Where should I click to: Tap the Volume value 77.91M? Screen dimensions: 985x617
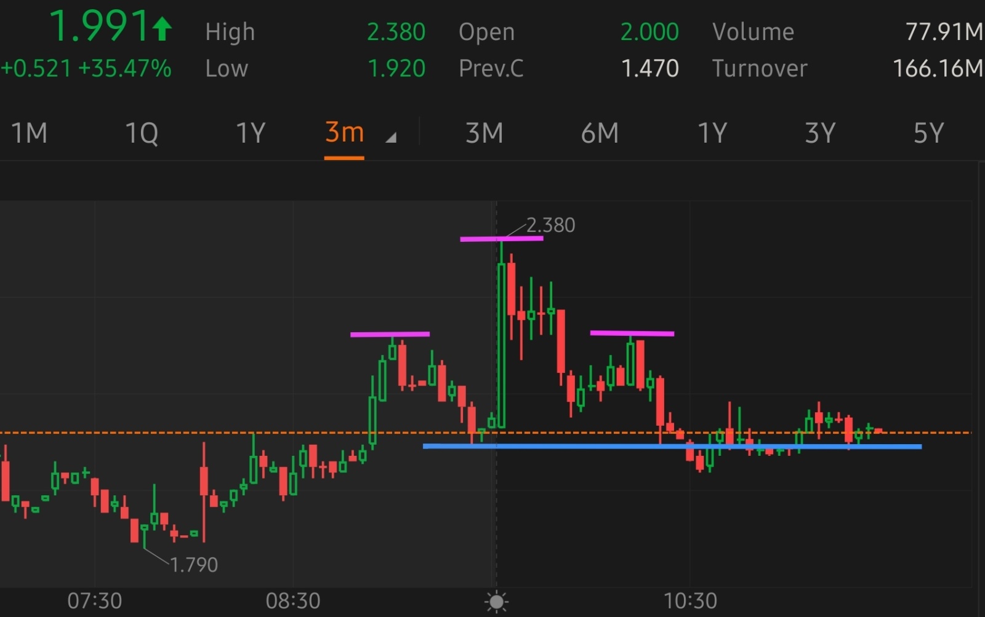(x=944, y=32)
